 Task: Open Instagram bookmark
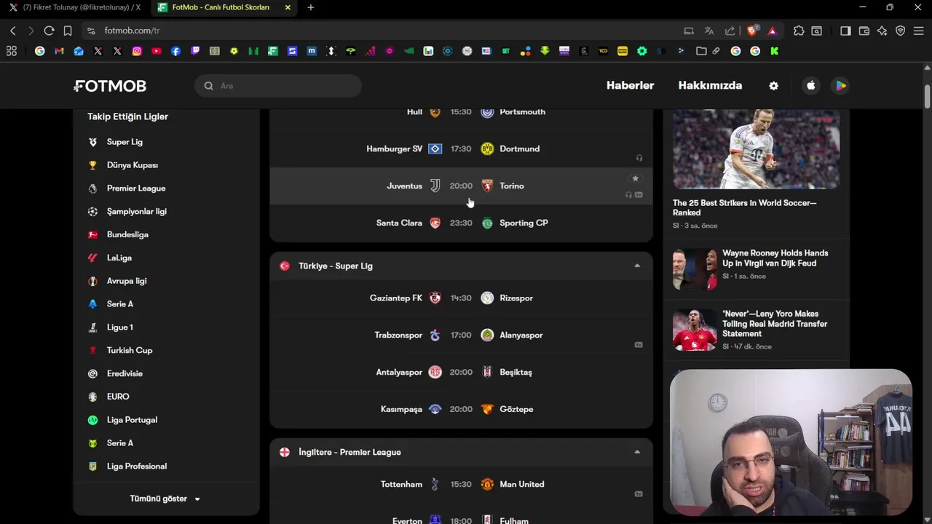click(137, 51)
